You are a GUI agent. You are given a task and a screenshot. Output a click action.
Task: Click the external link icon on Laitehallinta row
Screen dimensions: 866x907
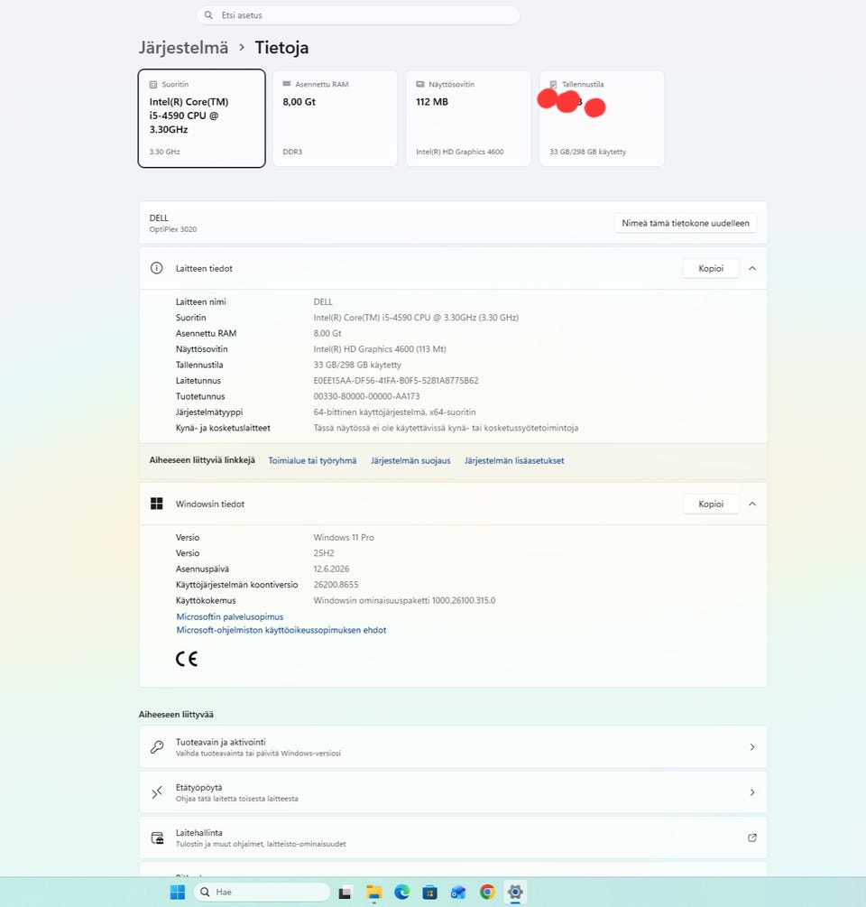coord(752,838)
